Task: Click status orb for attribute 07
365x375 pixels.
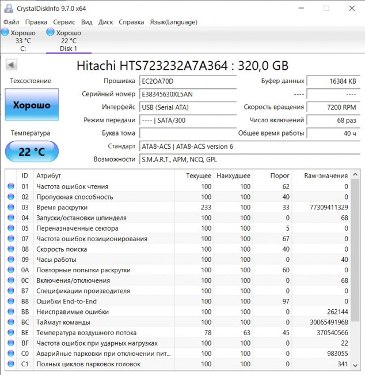Action: [11, 238]
